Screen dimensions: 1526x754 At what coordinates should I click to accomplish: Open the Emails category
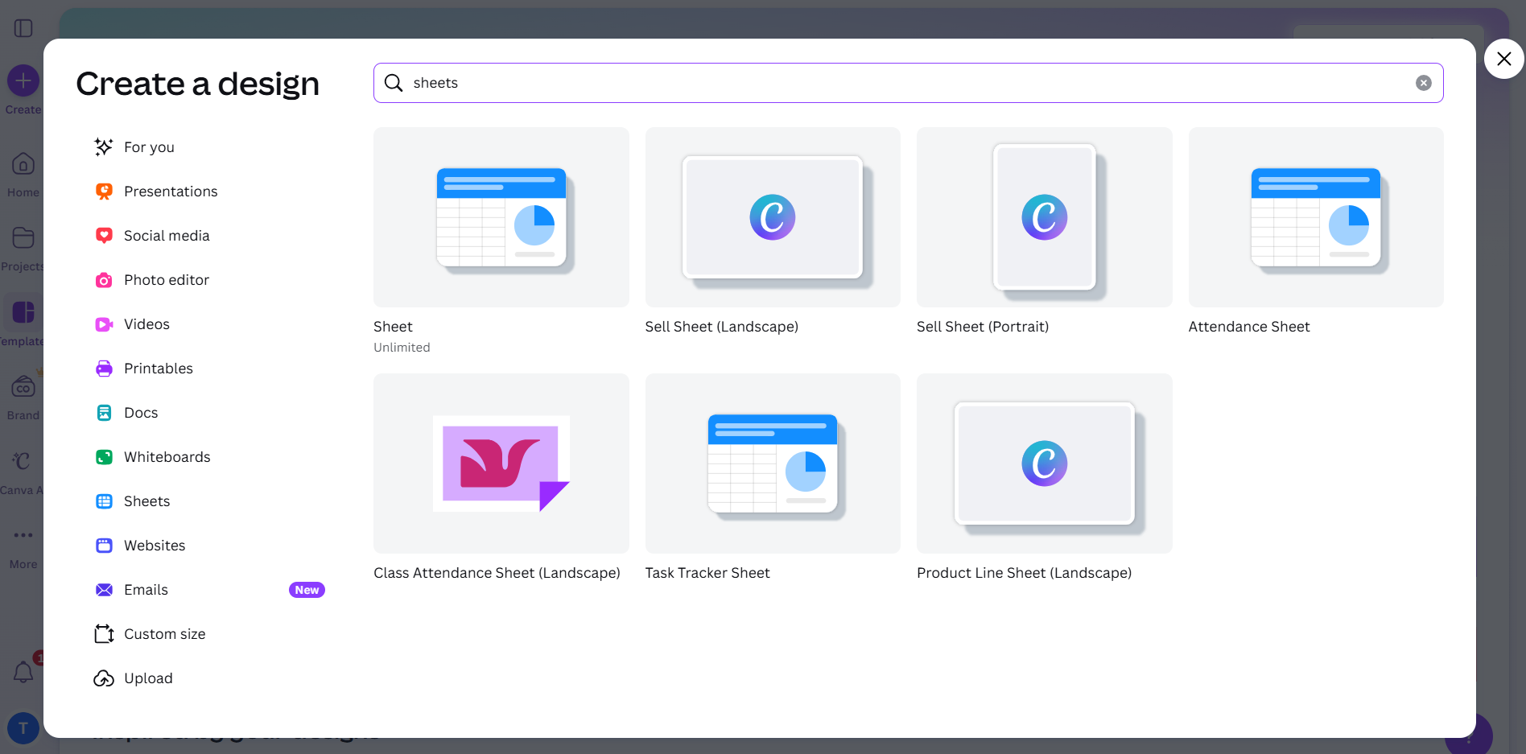[x=146, y=590]
